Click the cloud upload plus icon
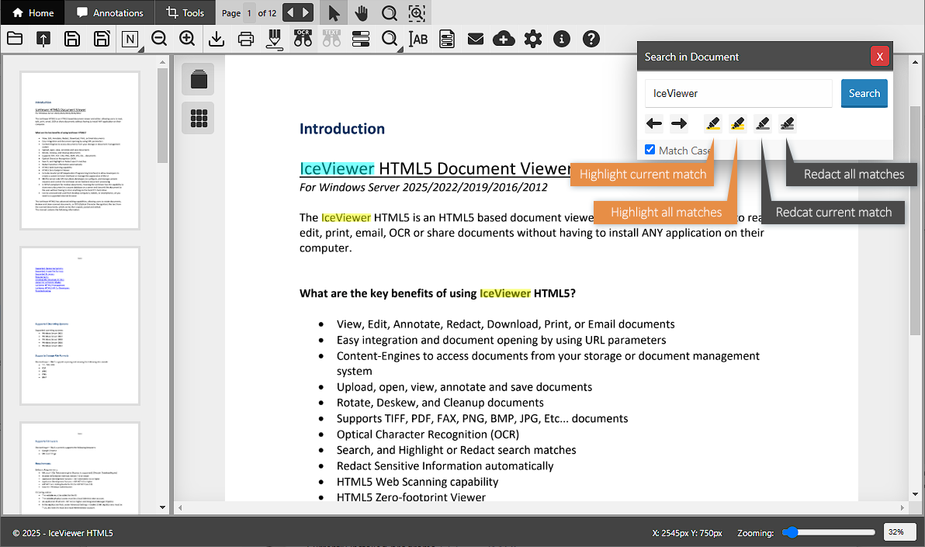This screenshot has width=925, height=547. (x=504, y=39)
